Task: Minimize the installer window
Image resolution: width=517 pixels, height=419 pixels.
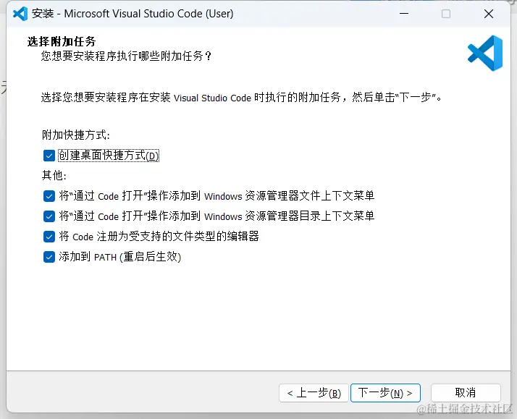Action: [x=404, y=14]
